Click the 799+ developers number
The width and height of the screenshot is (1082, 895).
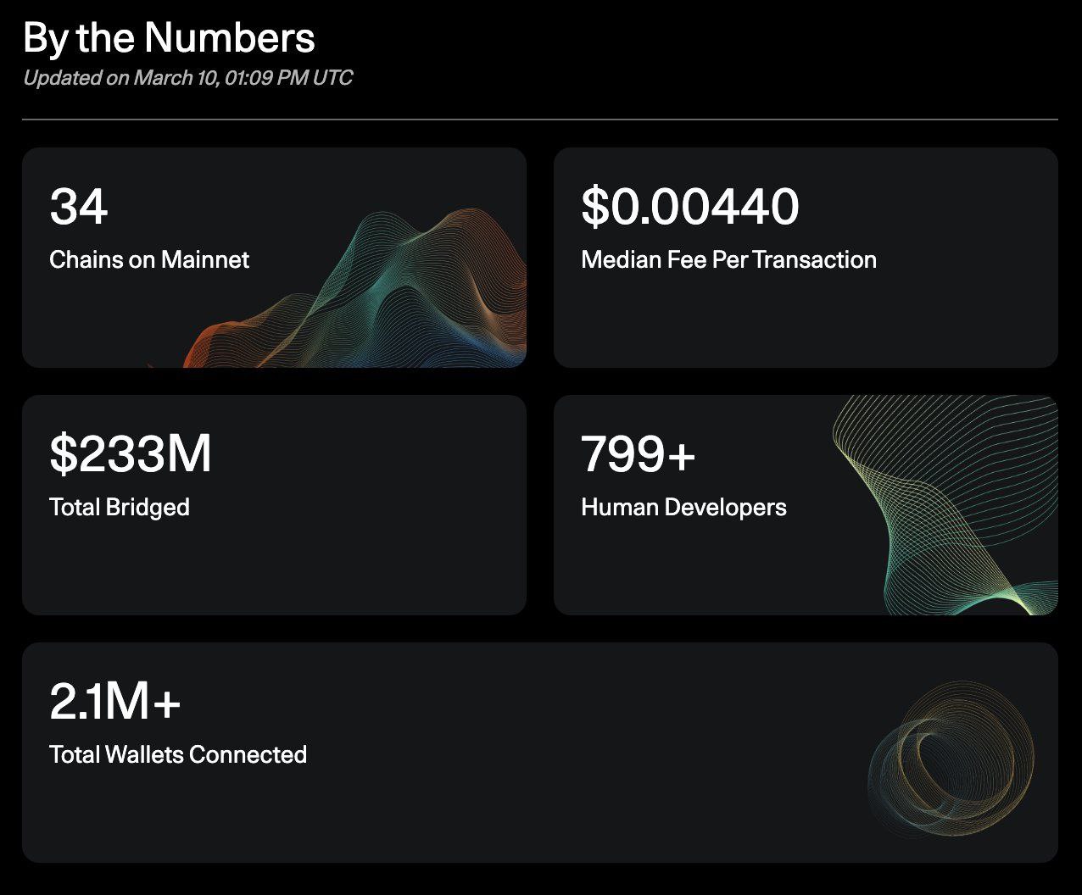(x=639, y=454)
